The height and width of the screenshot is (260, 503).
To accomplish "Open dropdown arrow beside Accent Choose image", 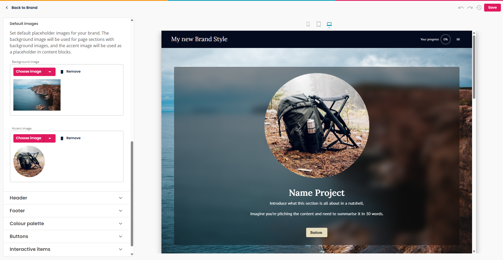I will coord(50,138).
